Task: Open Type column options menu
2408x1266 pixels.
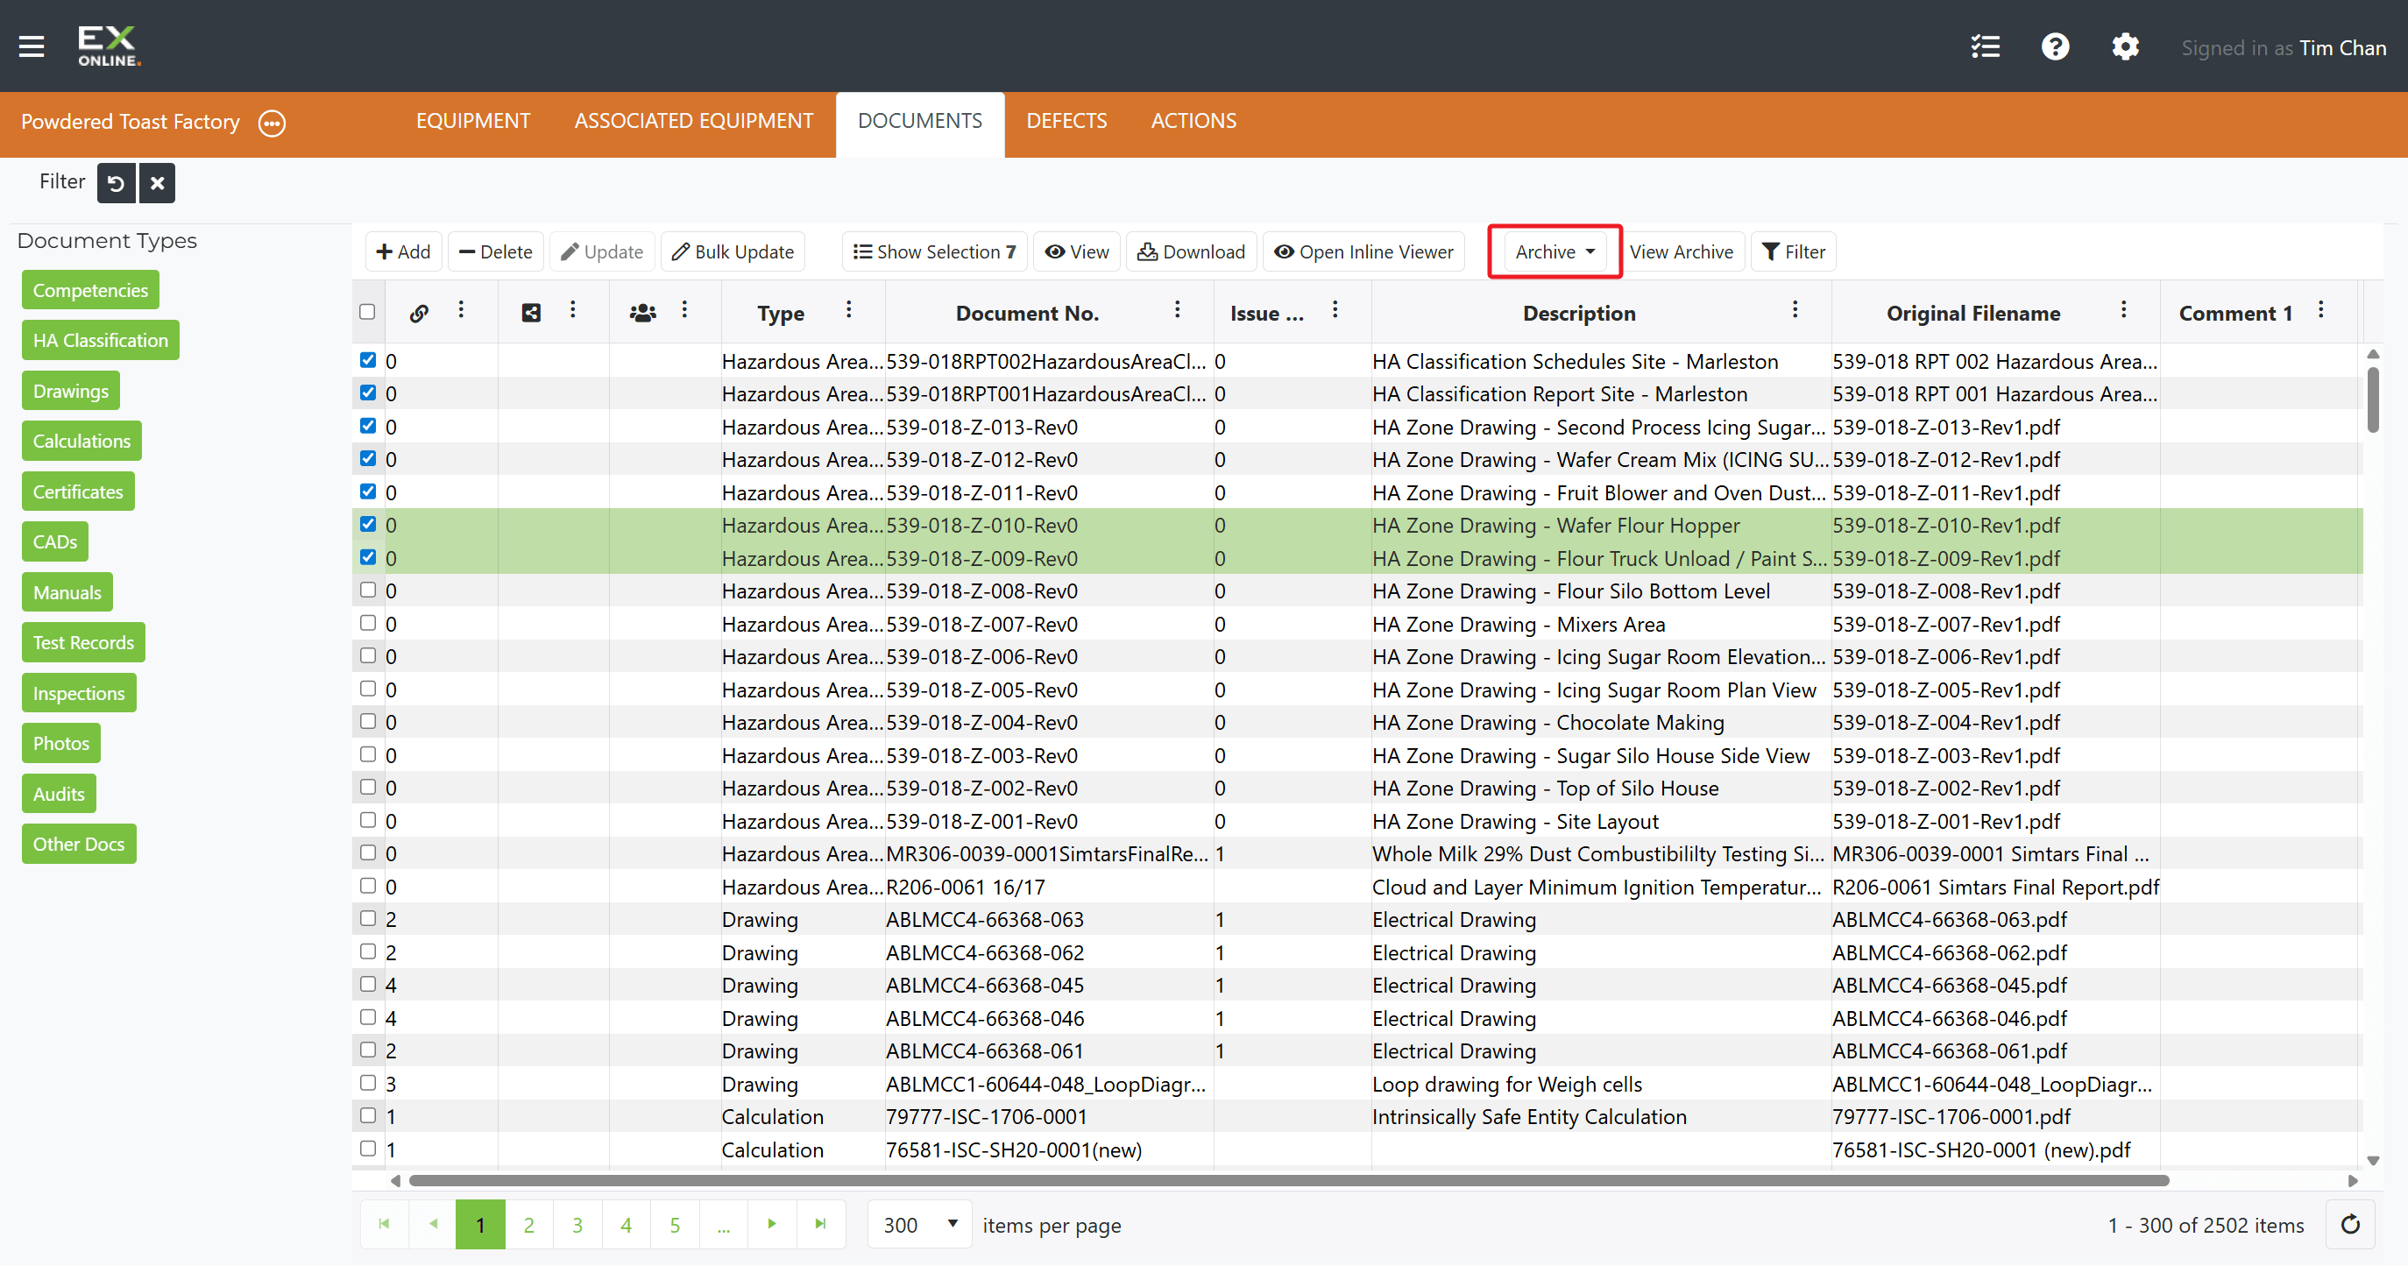Action: pos(849,310)
